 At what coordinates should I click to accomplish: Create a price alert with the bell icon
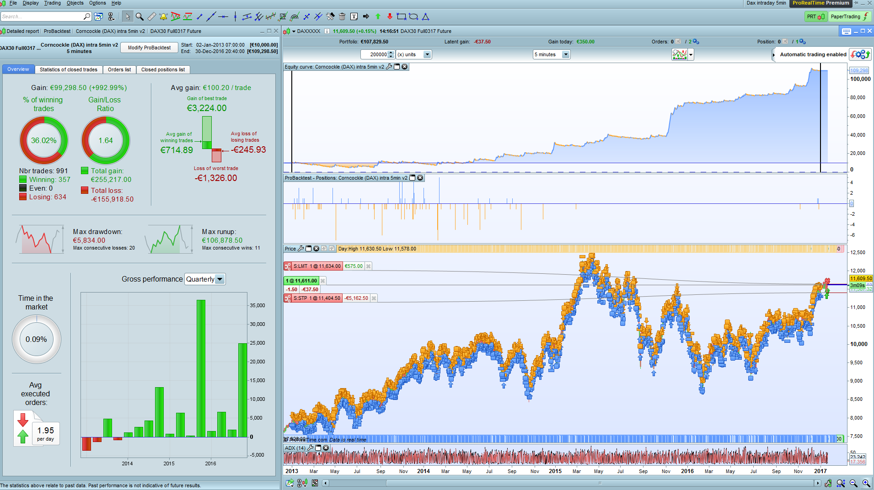click(x=163, y=17)
